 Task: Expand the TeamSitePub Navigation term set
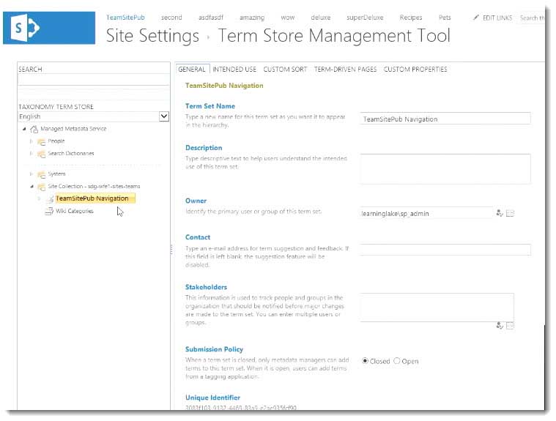tap(39, 198)
